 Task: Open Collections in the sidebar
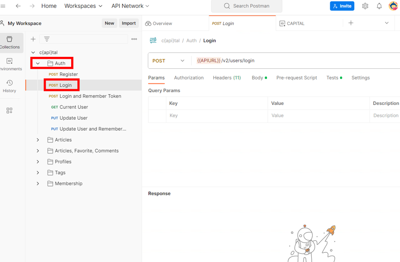pos(10,43)
